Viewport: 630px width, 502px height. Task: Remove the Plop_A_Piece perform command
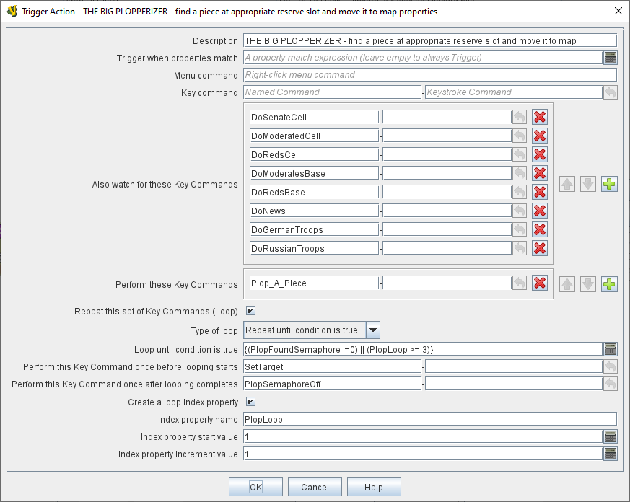[x=539, y=283]
